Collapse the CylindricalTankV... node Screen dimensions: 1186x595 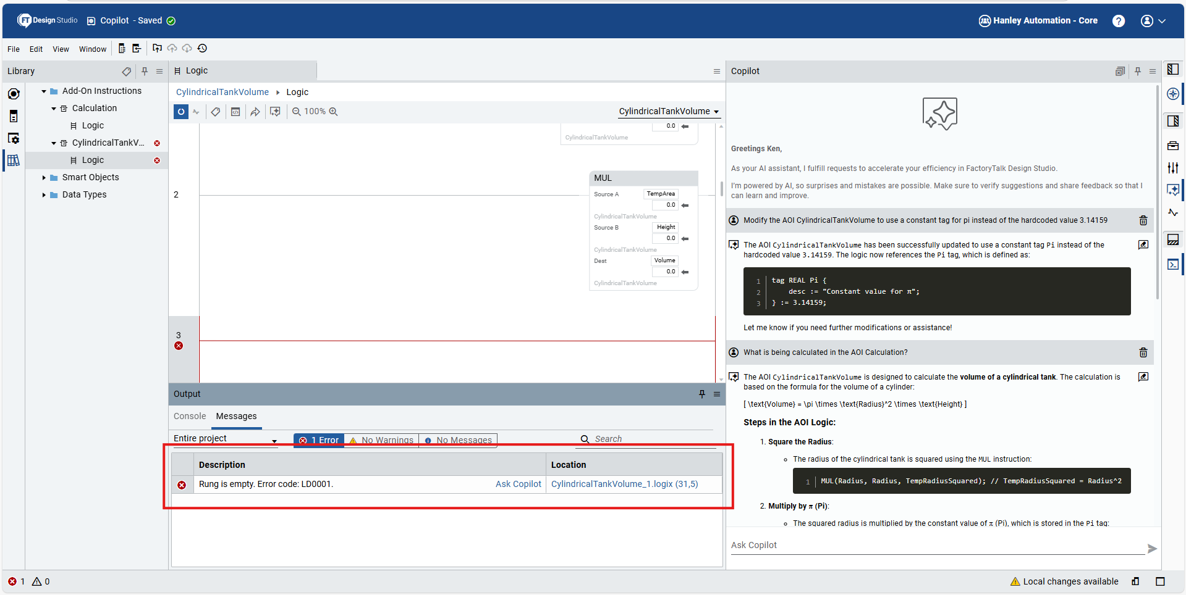[54, 143]
